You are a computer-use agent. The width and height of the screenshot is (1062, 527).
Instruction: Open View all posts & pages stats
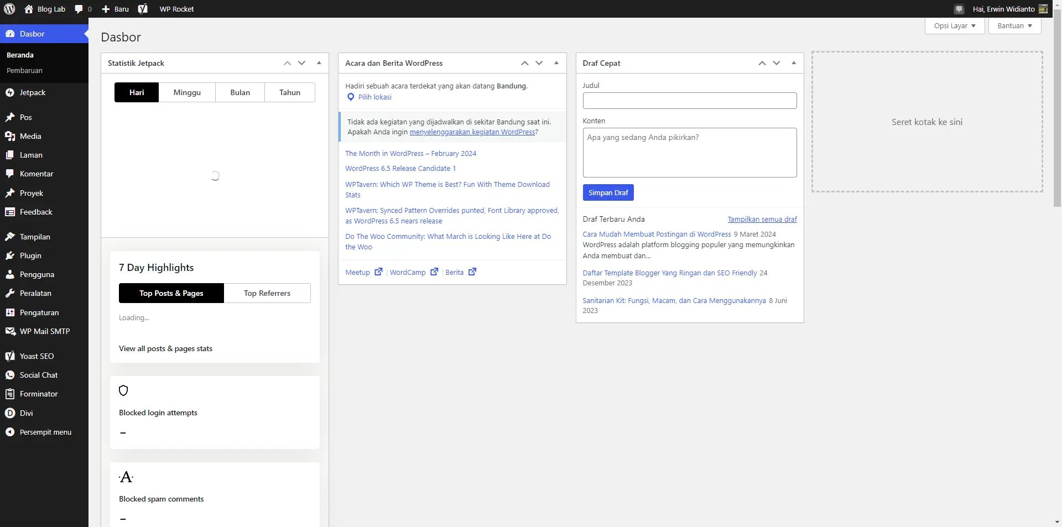tap(165, 348)
